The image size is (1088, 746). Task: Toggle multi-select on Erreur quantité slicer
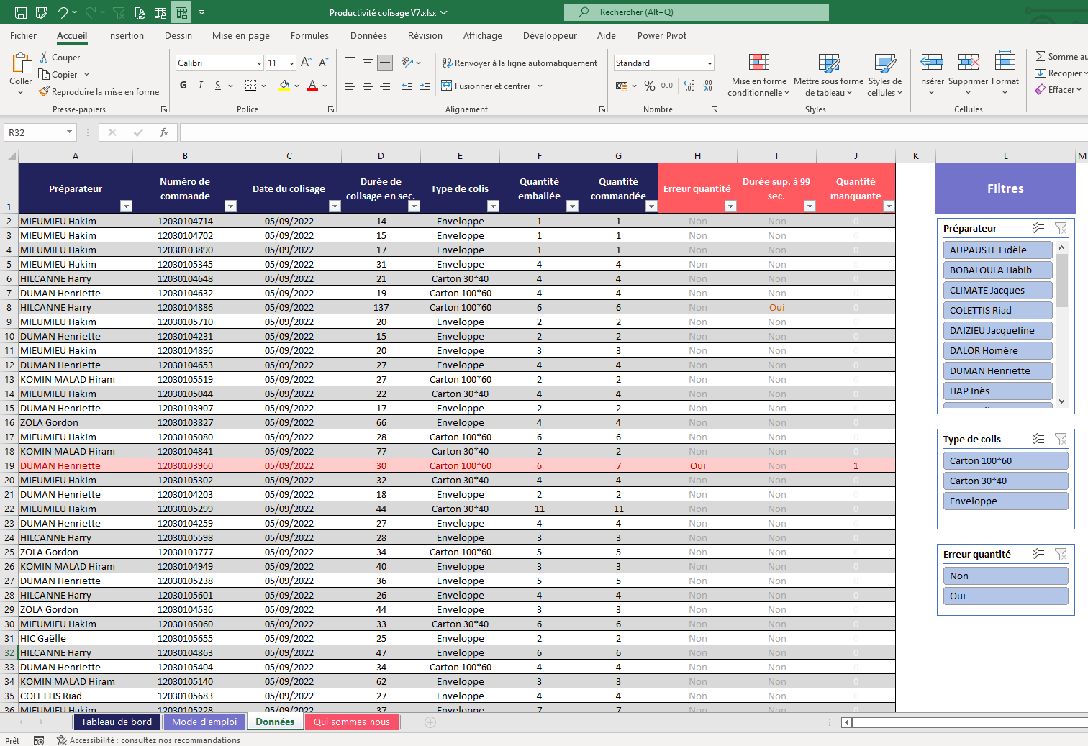pos(1038,554)
